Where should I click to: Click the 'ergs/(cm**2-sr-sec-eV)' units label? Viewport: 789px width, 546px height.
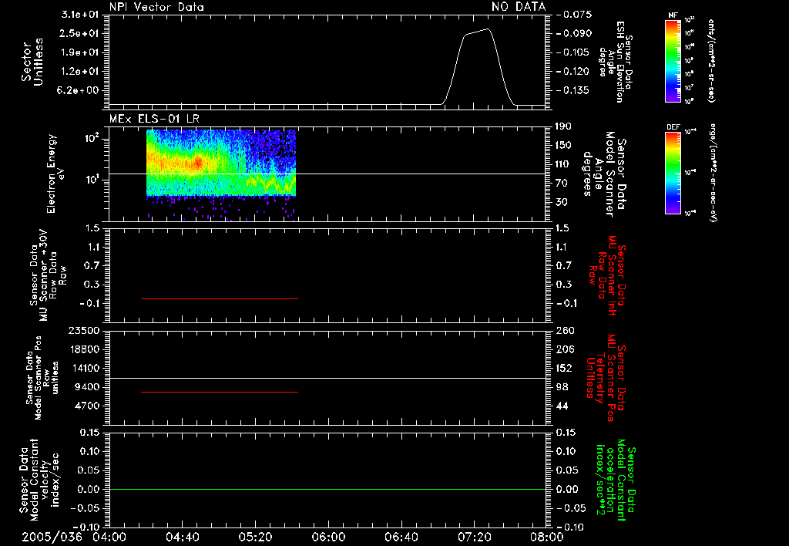(x=713, y=173)
